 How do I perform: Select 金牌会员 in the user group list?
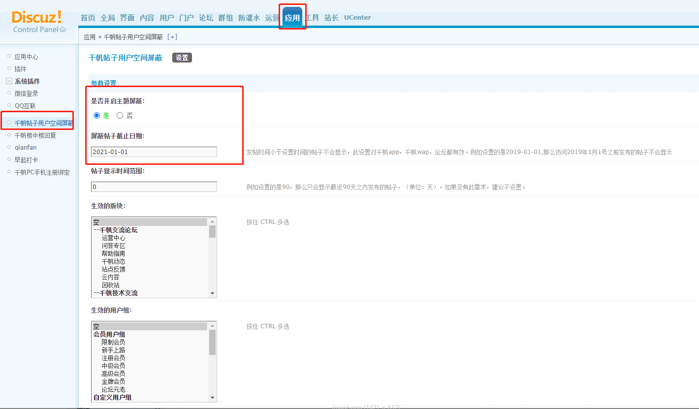coord(113,381)
